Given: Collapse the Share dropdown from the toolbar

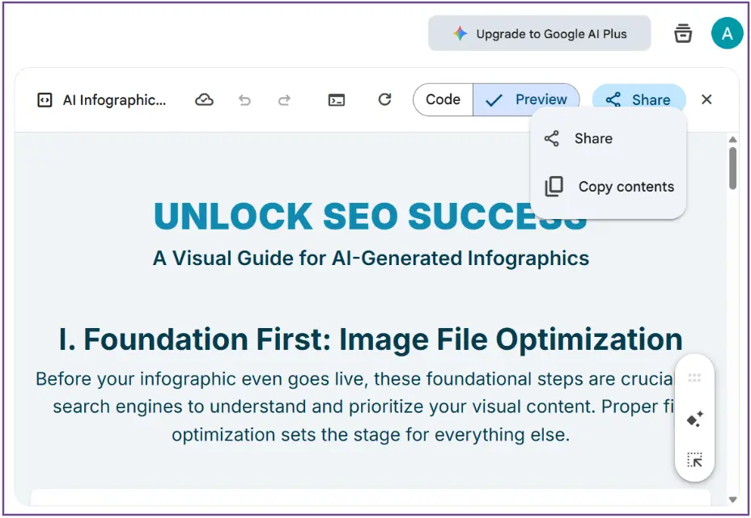Looking at the screenshot, I should tap(639, 100).
